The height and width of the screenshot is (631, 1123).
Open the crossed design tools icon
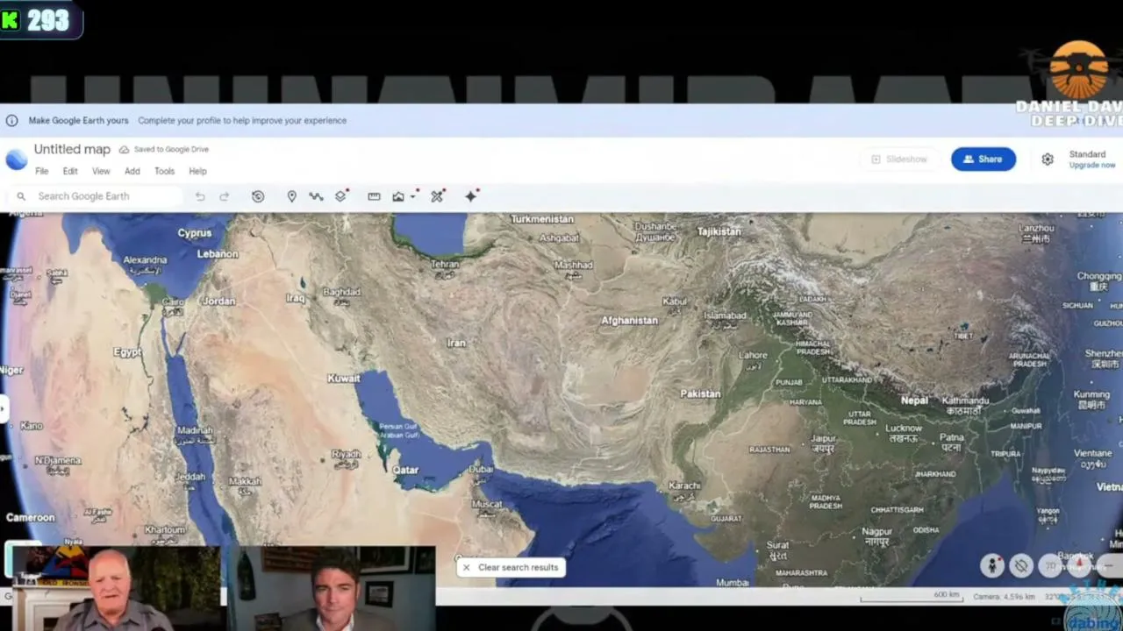(438, 196)
